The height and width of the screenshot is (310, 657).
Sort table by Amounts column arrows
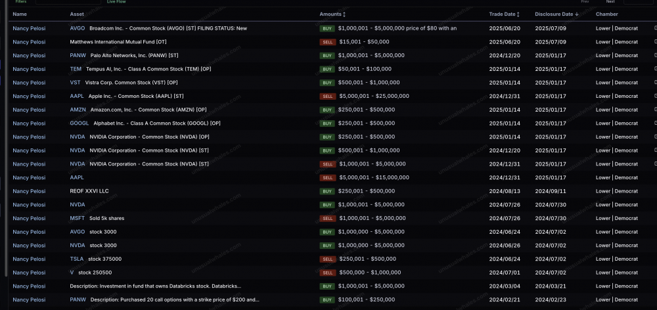[x=344, y=14]
